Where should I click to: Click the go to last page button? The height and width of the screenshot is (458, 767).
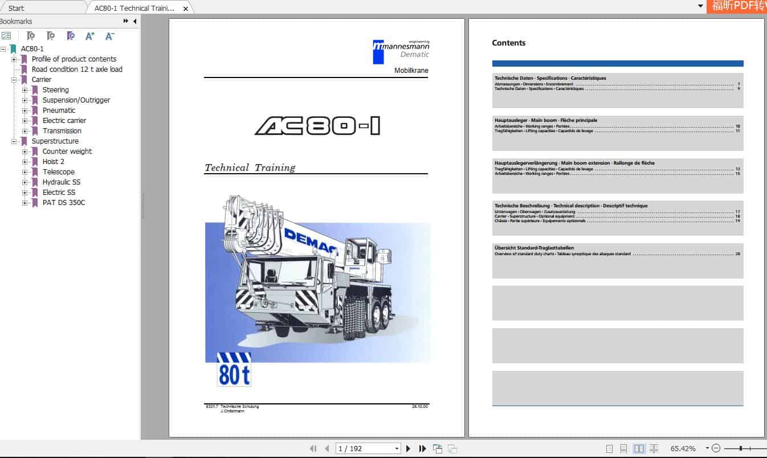(422, 448)
